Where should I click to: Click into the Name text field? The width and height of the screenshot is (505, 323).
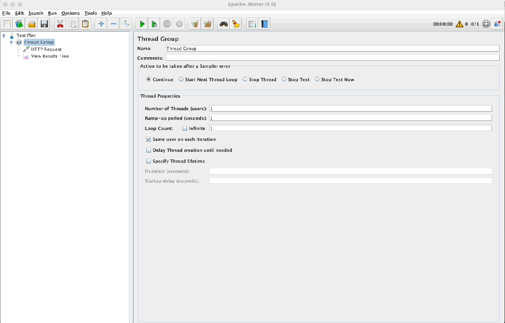point(332,48)
